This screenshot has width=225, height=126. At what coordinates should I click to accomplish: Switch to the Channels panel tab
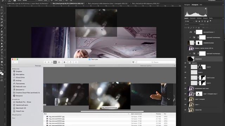point(193,18)
